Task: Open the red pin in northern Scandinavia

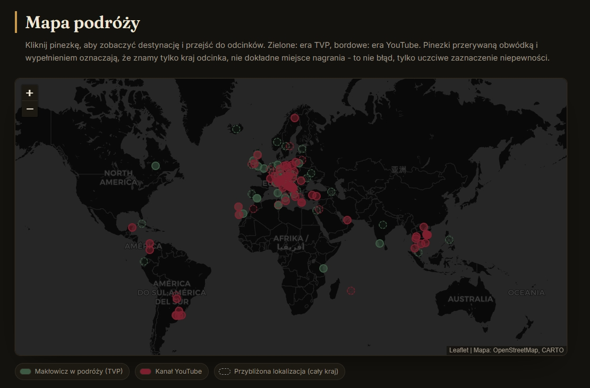Action: tap(295, 118)
